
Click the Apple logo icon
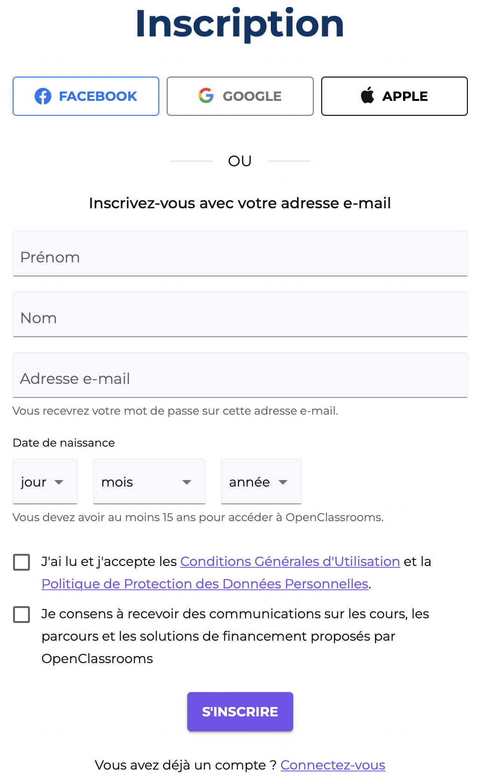[367, 95]
